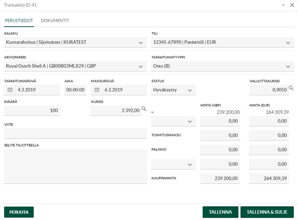
Task: Open the Maksupäivä calendar picker icon
Action: click(x=97, y=90)
